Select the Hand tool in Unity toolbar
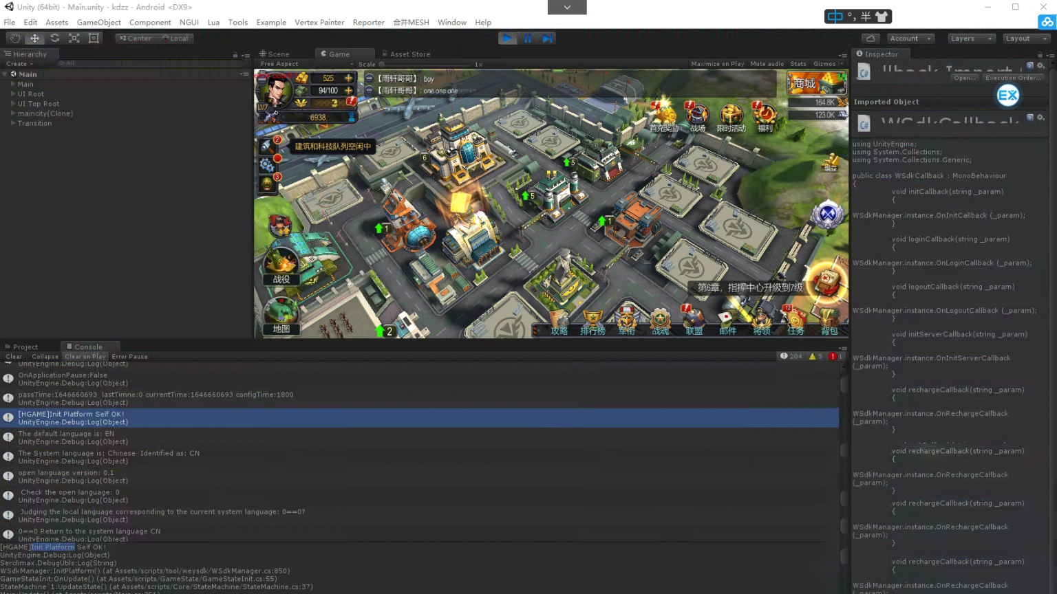The image size is (1057, 594). [15, 38]
